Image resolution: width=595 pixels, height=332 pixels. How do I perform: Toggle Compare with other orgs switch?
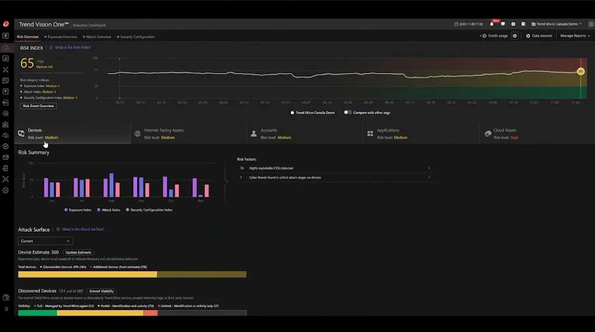[347, 112]
